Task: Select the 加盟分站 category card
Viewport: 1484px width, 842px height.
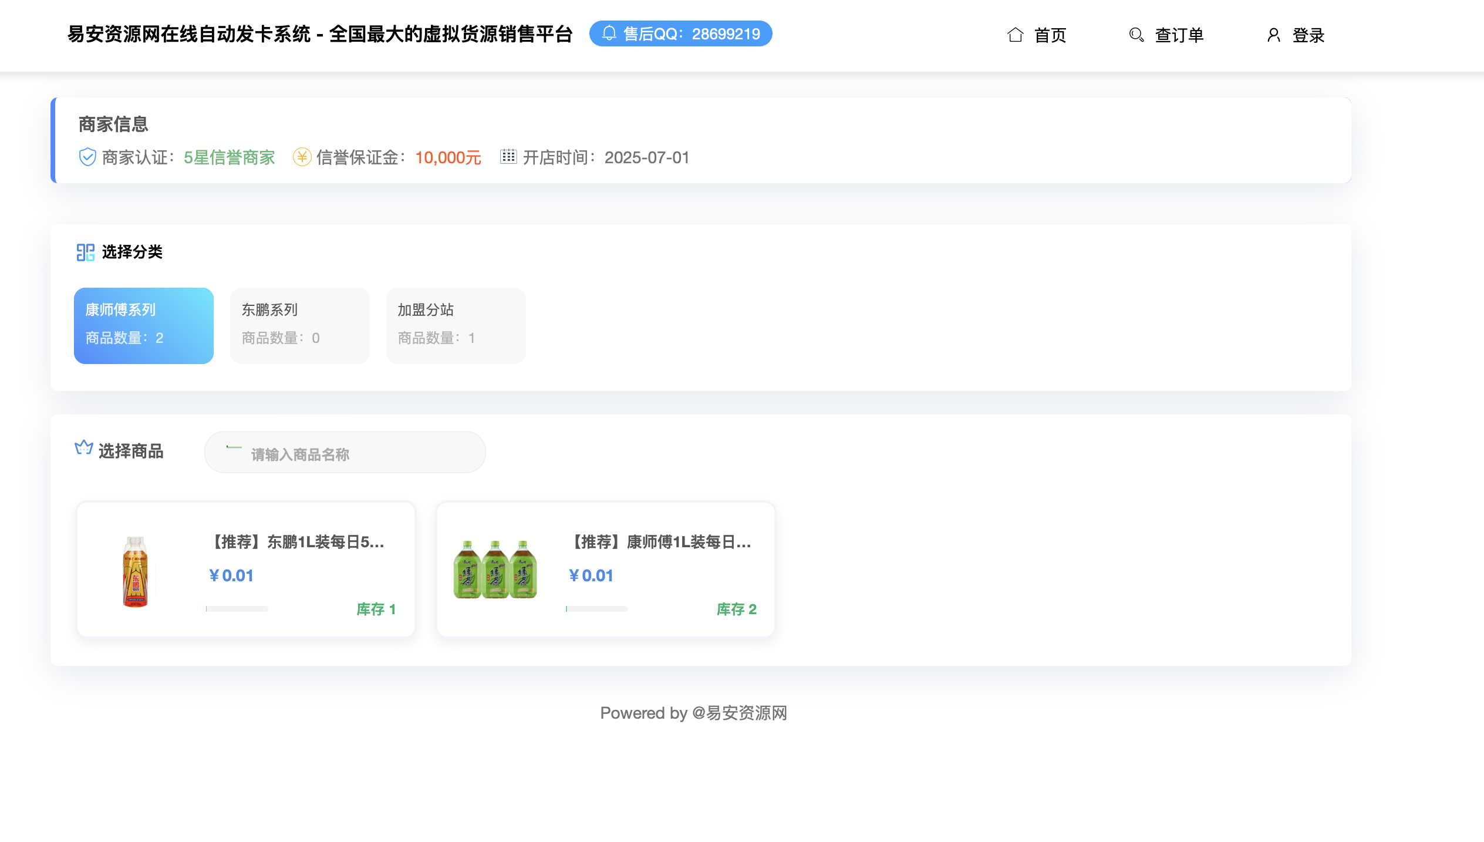Action: tap(456, 325)
